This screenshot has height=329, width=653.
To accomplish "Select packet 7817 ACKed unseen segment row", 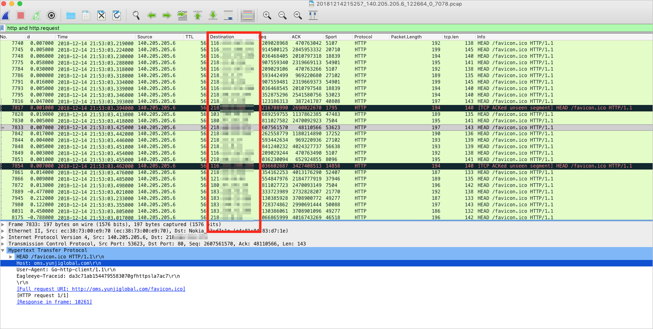I will click(x=326, y=108).
